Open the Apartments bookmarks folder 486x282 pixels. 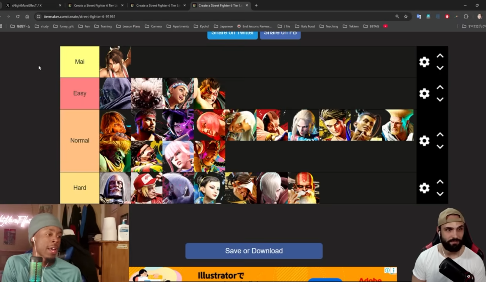[x=178, y=26]
